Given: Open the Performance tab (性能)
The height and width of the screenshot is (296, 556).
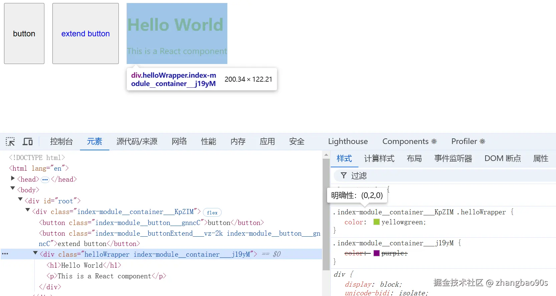Looking at the screenshot, I should pos(209,141).
